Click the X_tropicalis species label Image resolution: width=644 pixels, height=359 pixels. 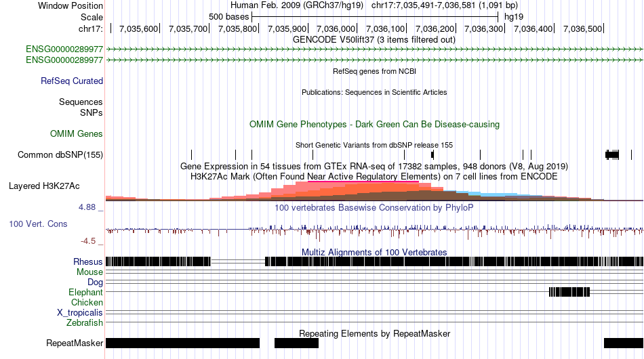(x=80, y=313)
